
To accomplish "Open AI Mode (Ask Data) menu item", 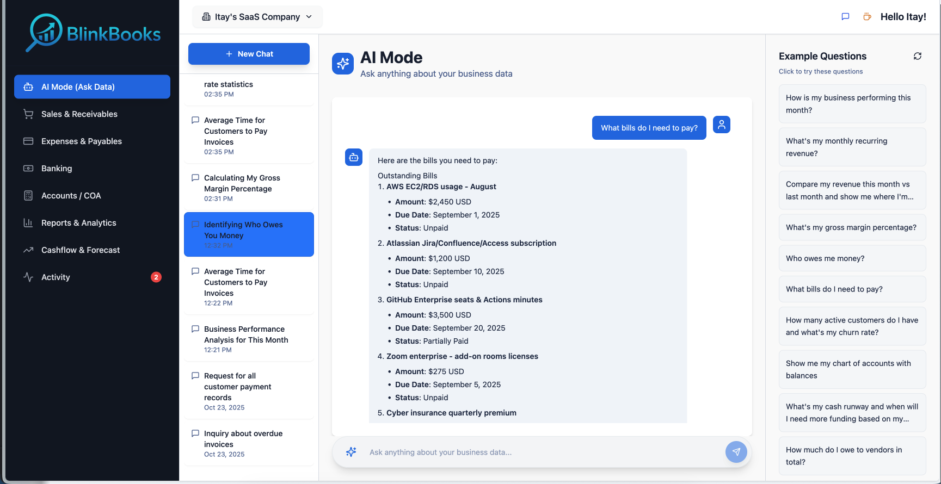I will pyautogui.click(x=92, y=87).
